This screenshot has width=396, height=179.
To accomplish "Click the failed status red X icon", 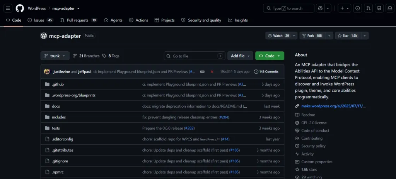I will (x=212, y=72).
